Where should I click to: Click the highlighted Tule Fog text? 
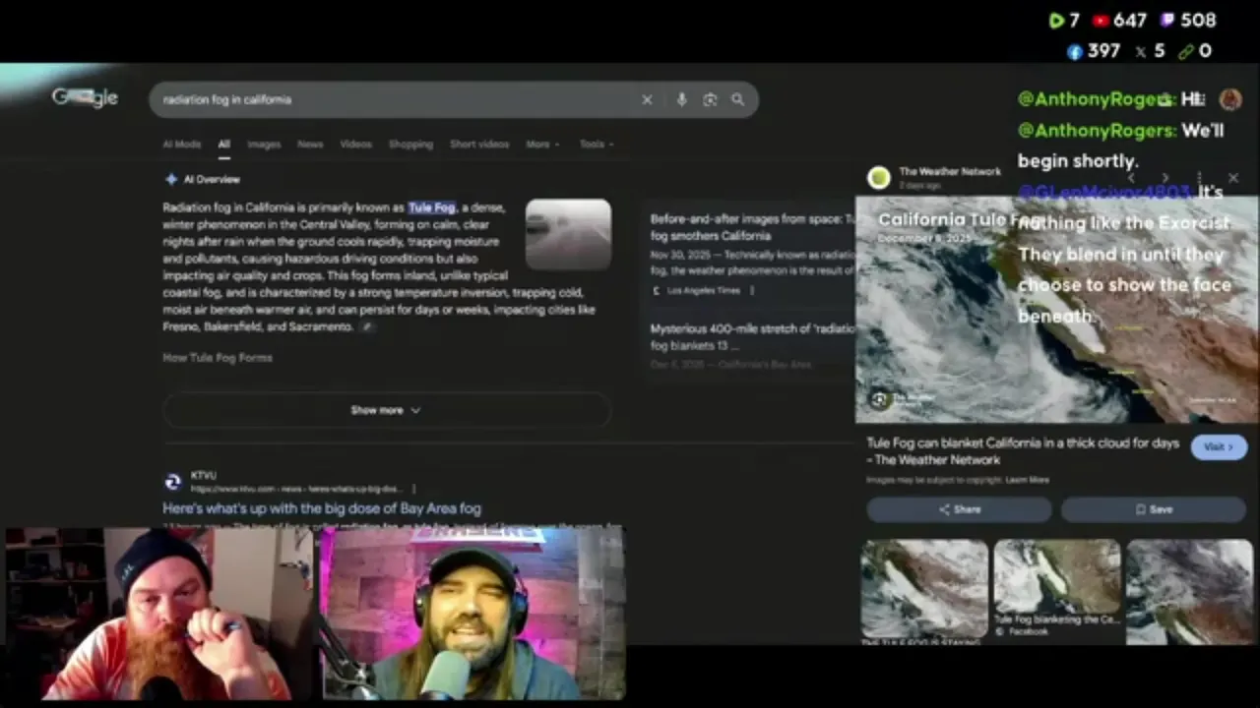(431, 207)
